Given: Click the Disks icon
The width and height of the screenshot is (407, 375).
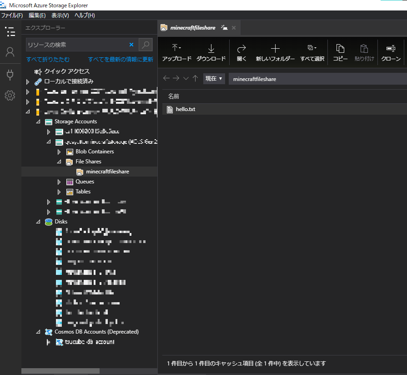Looking at the screenshot, I should tap(49, 222).
